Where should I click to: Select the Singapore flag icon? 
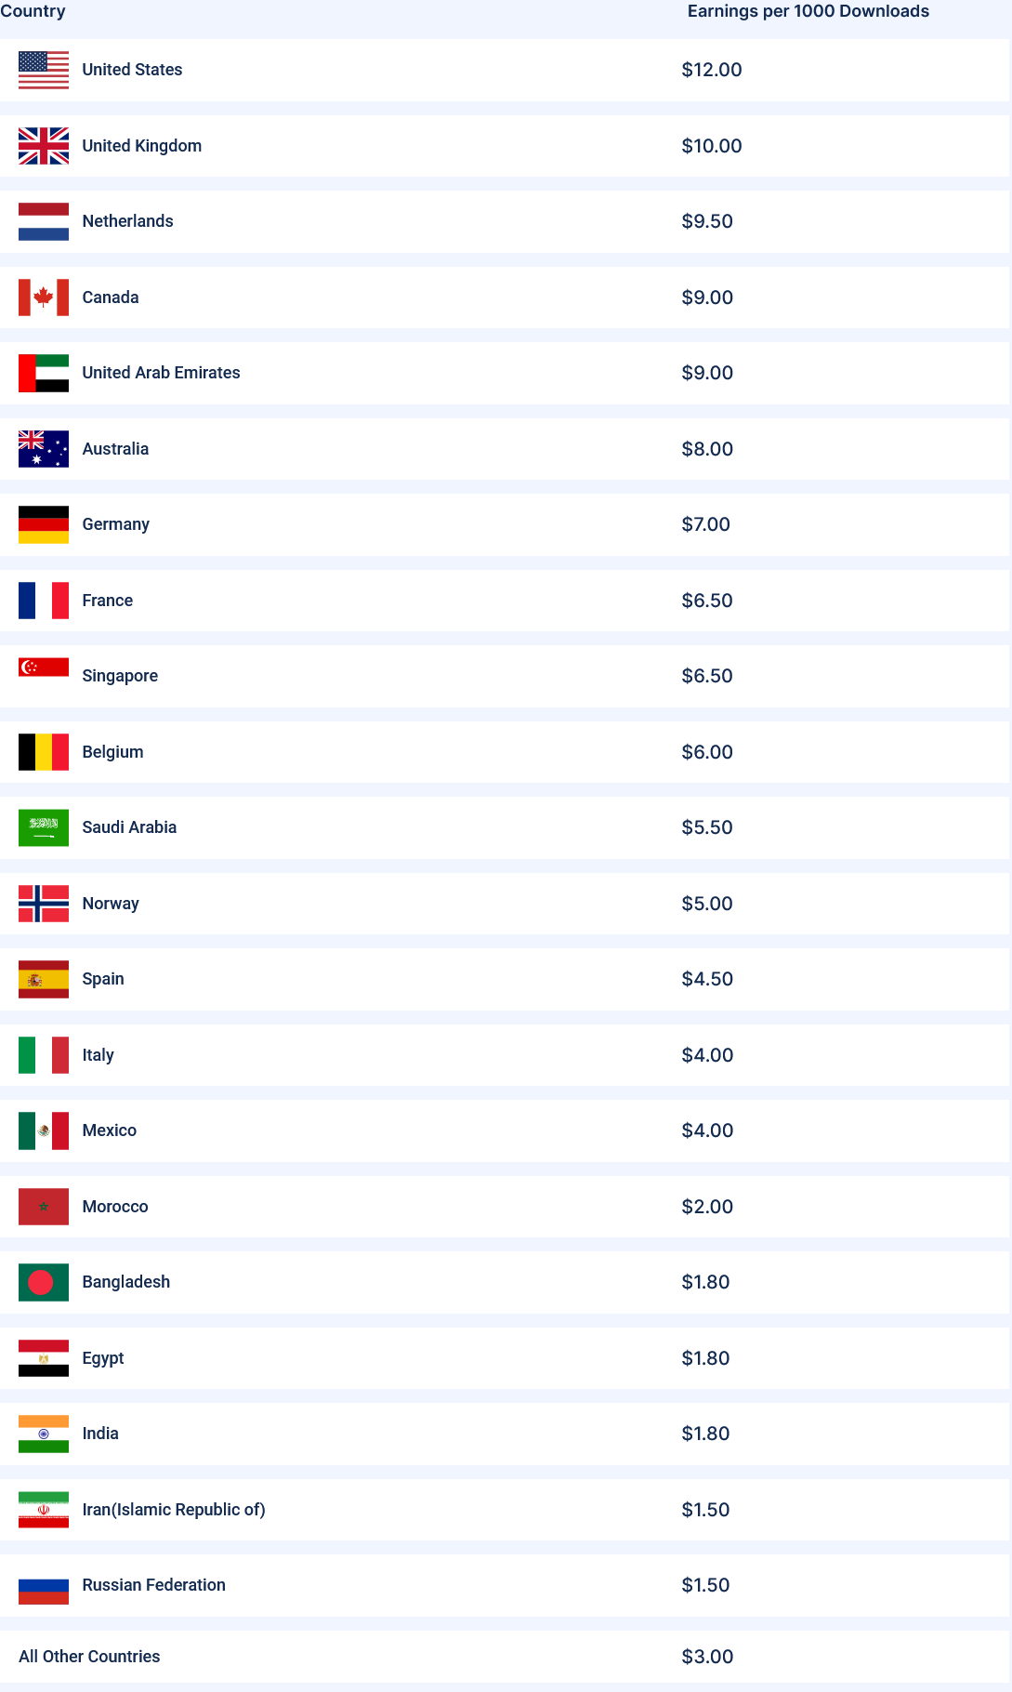click(x=44, y=668)
